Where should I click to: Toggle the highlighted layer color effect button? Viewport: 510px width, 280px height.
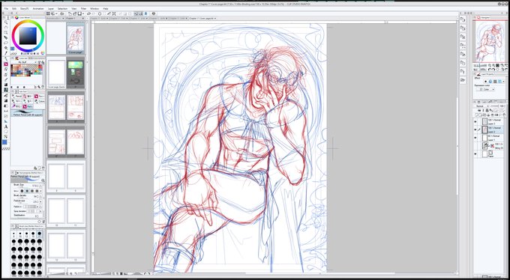click(500, 81)
